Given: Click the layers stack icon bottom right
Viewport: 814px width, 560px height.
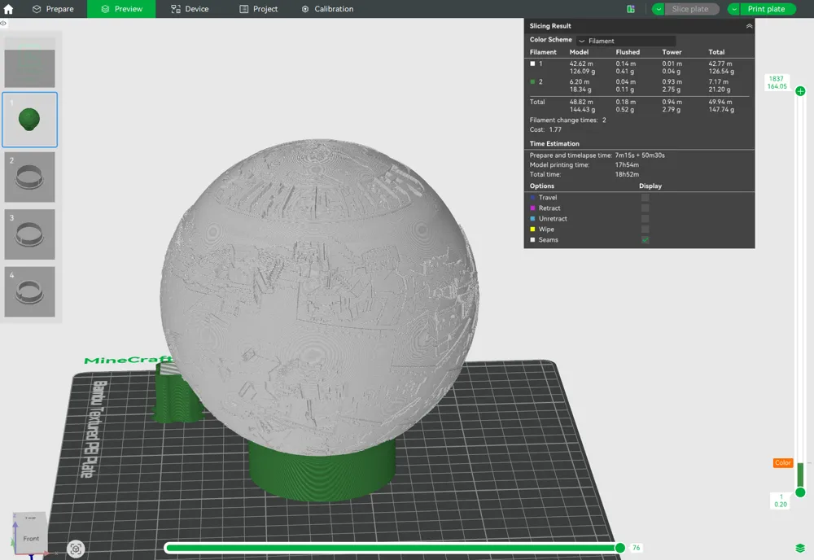Looking at the screenshot, I should [x=800, y=548].
